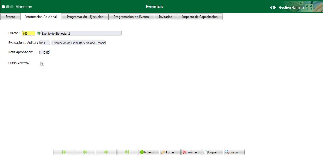Go to the previous record arrow button

(85, 152)
